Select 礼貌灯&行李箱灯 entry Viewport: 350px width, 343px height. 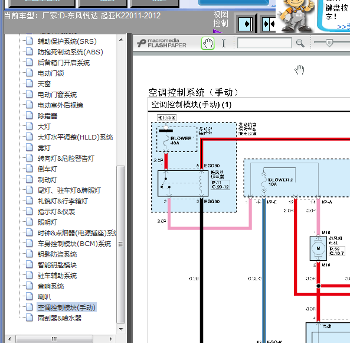63,201
